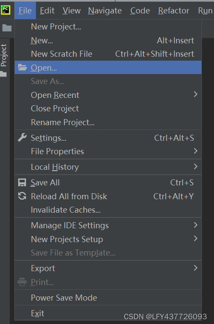
Task: Click the folder icon in the toolbar
Action: point(7,28)
